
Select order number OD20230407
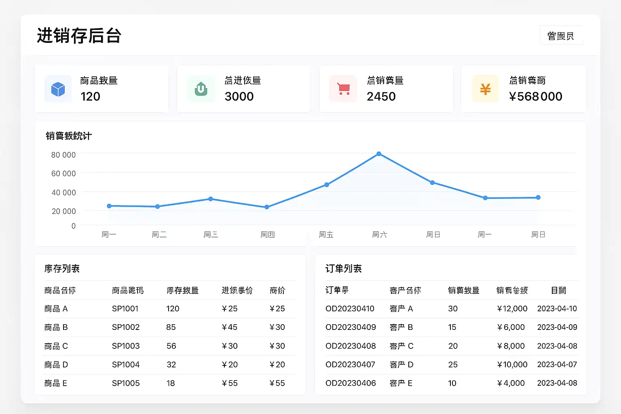351,365
